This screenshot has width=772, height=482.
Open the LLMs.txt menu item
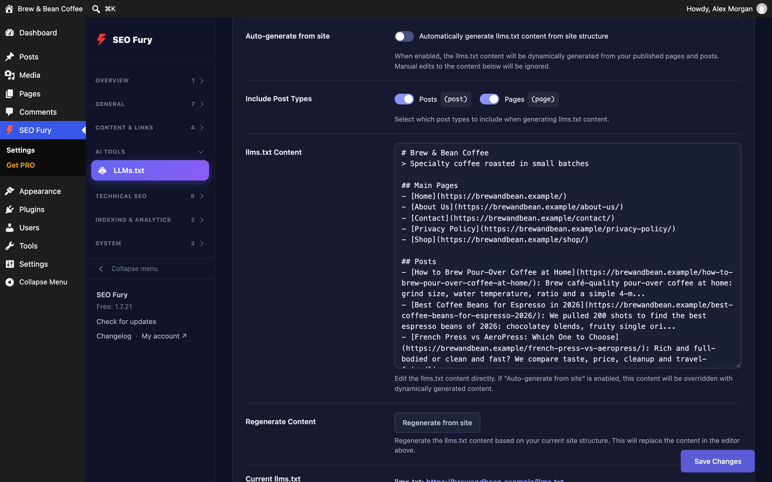point(150,170)
